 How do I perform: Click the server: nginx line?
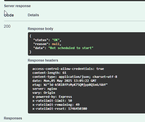coord(45,89)
